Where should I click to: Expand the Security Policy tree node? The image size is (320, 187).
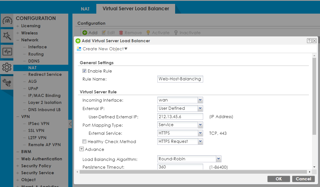(x=17, y=166)
